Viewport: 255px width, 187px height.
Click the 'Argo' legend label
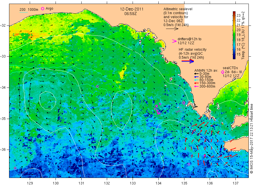pyautogui.click(x=49, y=8)
